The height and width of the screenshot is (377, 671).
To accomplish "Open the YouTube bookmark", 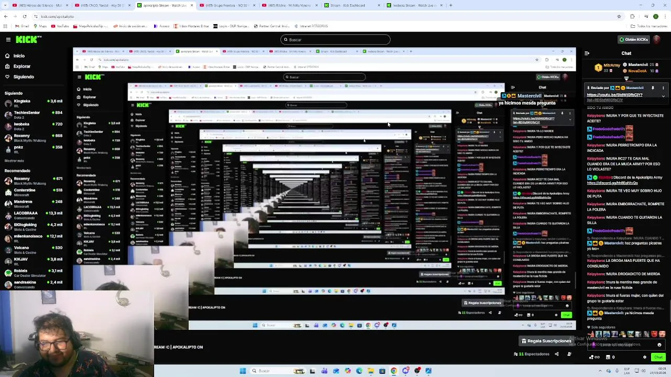I will point(61,26).
